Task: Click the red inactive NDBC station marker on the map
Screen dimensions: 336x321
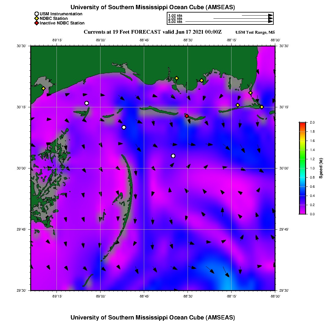Action: [x=187, y=116]
